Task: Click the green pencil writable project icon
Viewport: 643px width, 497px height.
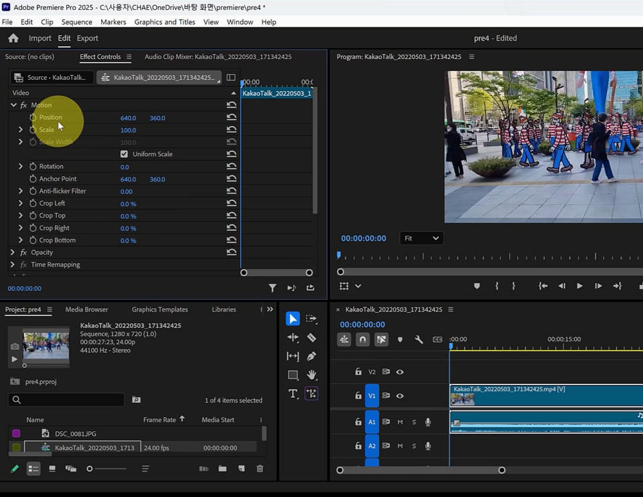Action: pyautogui.click(x=14, y=468)
